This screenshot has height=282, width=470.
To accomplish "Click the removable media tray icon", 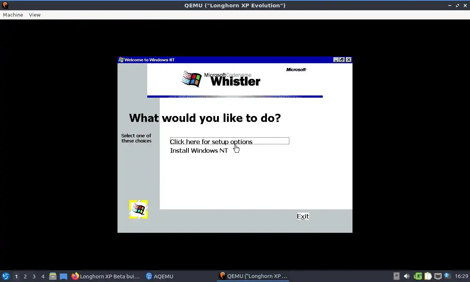I will [396, 276].
